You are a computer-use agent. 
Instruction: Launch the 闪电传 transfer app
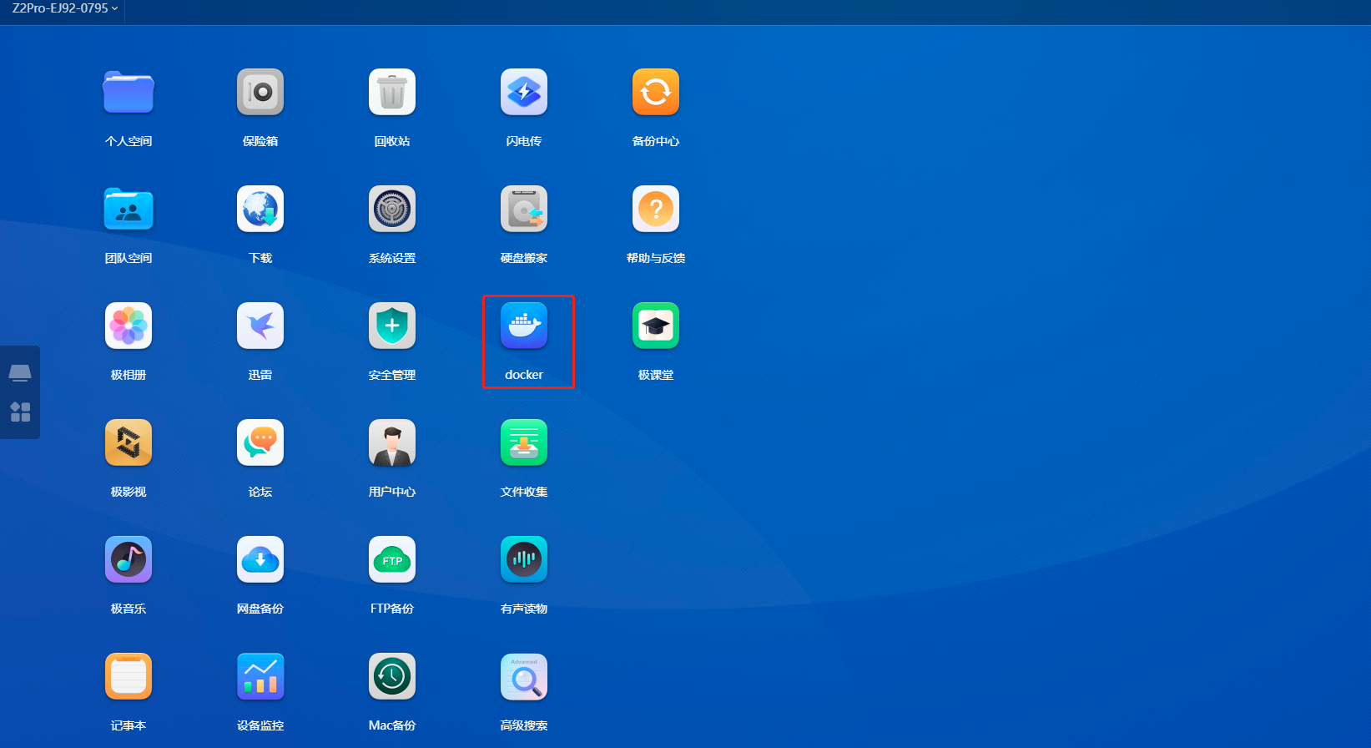(x=524, y=92)
